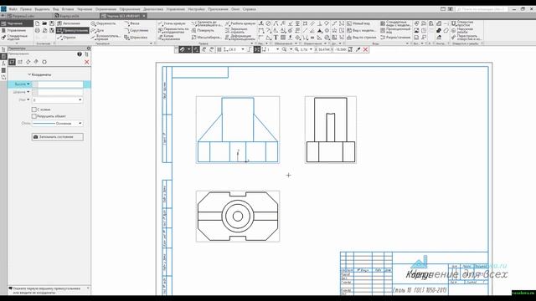Select the Черчение toolbar set
The width and height of the screenshot is (536, 301).
[x=17, y=23]
